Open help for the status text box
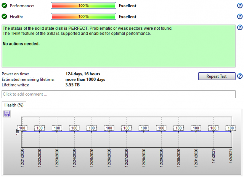 [x=240, y=28]
